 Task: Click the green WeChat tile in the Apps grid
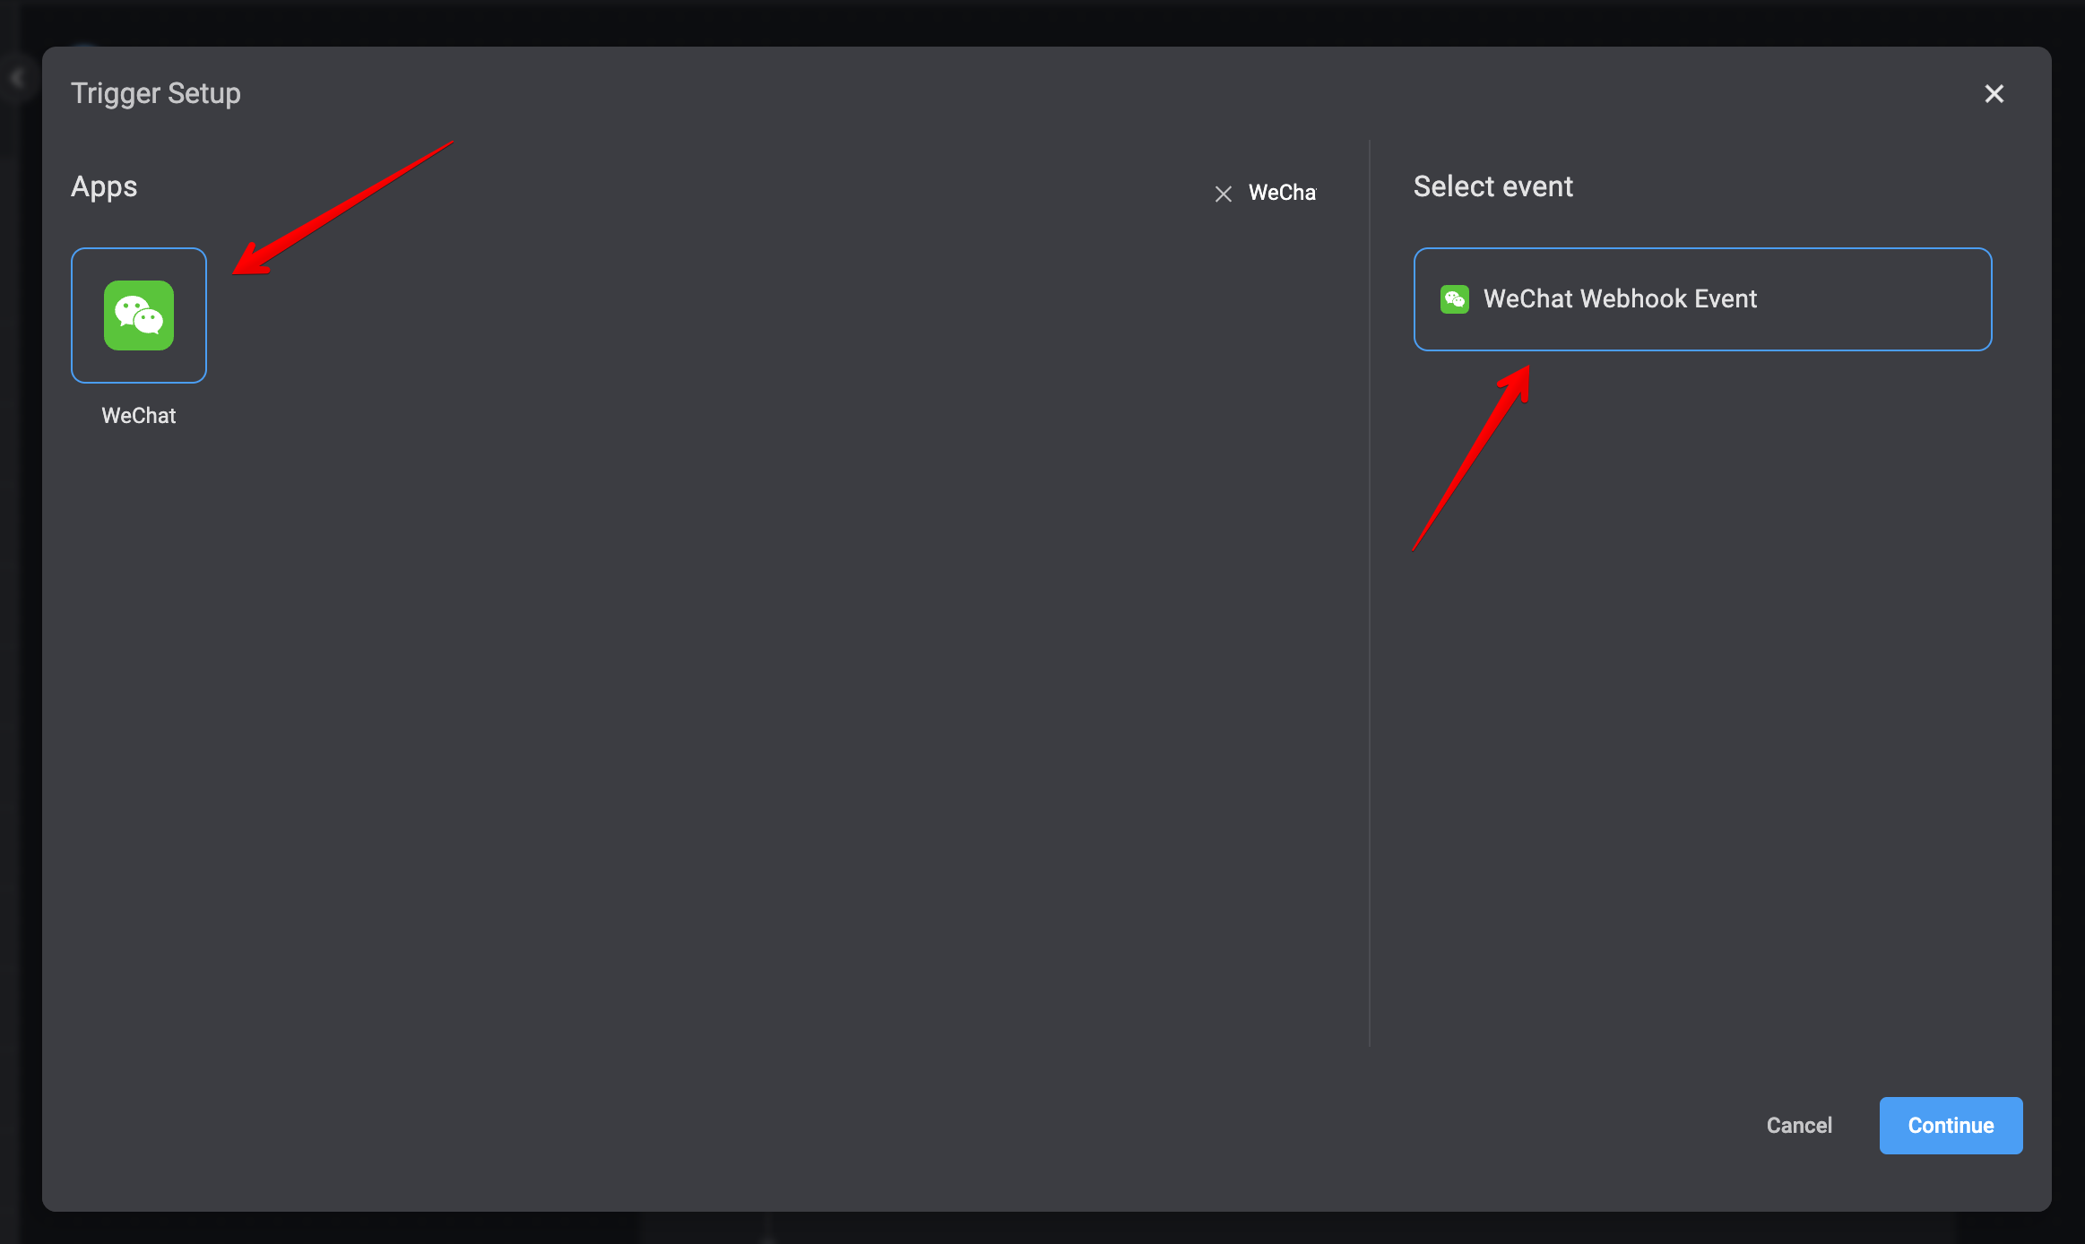pyautogui.click(x=138, y=315)
